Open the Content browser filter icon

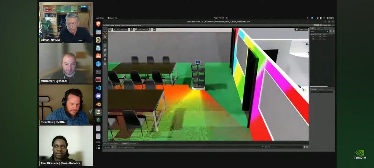(x=304, y=147)
